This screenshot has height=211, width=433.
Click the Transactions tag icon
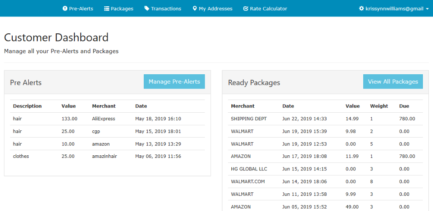(147, 8)
